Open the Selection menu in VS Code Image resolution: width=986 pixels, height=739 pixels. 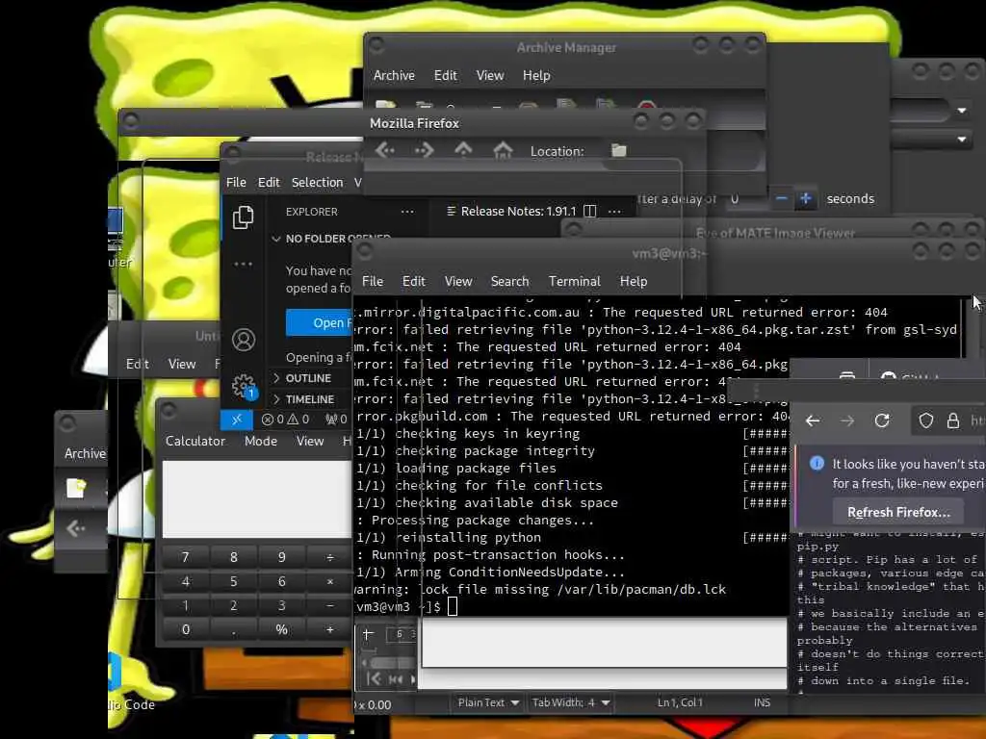click(x=317, y=182)
